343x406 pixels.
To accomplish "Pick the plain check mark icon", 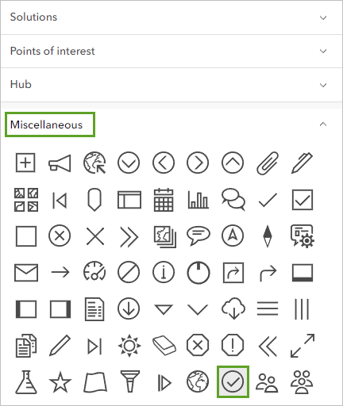I will (268, 200).
